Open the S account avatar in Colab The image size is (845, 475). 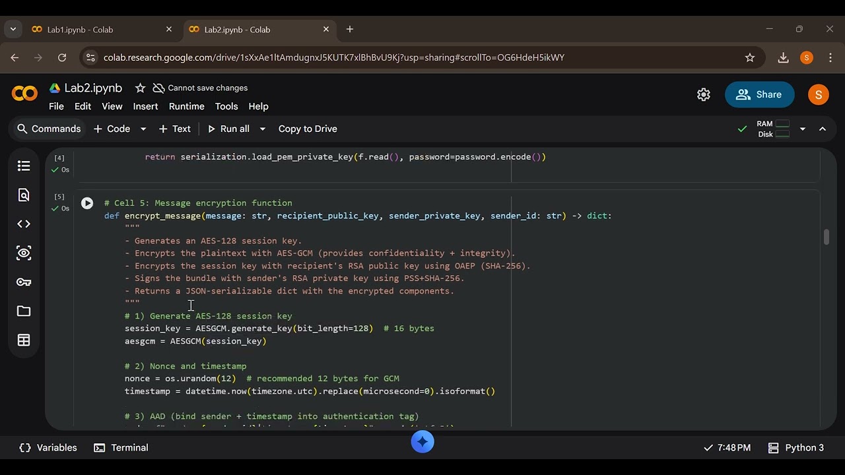pyautogui.click(x=819, y=94)
